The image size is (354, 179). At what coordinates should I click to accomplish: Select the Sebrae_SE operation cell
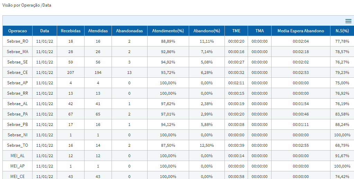point(18,62)
